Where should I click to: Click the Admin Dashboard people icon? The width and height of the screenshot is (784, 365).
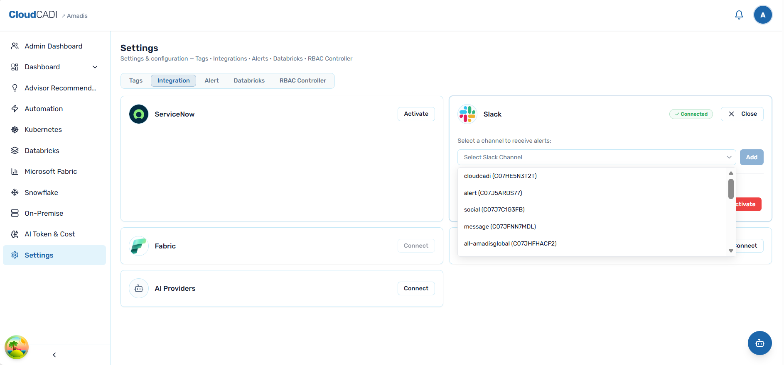pos(15,46)
